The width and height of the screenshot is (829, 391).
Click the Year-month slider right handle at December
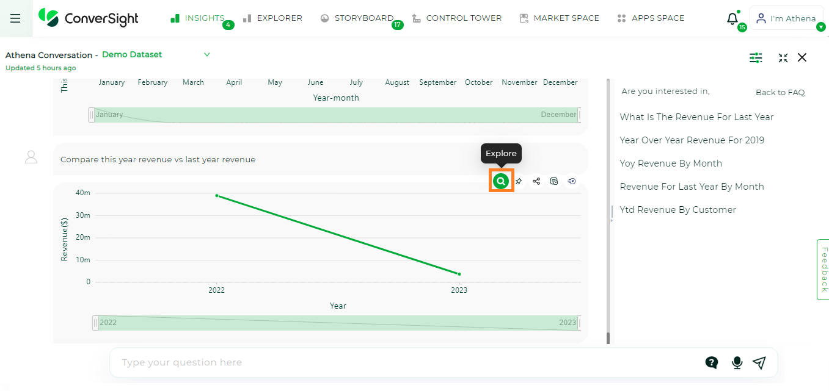[579, 115]
